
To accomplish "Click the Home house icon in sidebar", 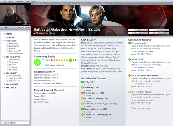I will 5,34.
